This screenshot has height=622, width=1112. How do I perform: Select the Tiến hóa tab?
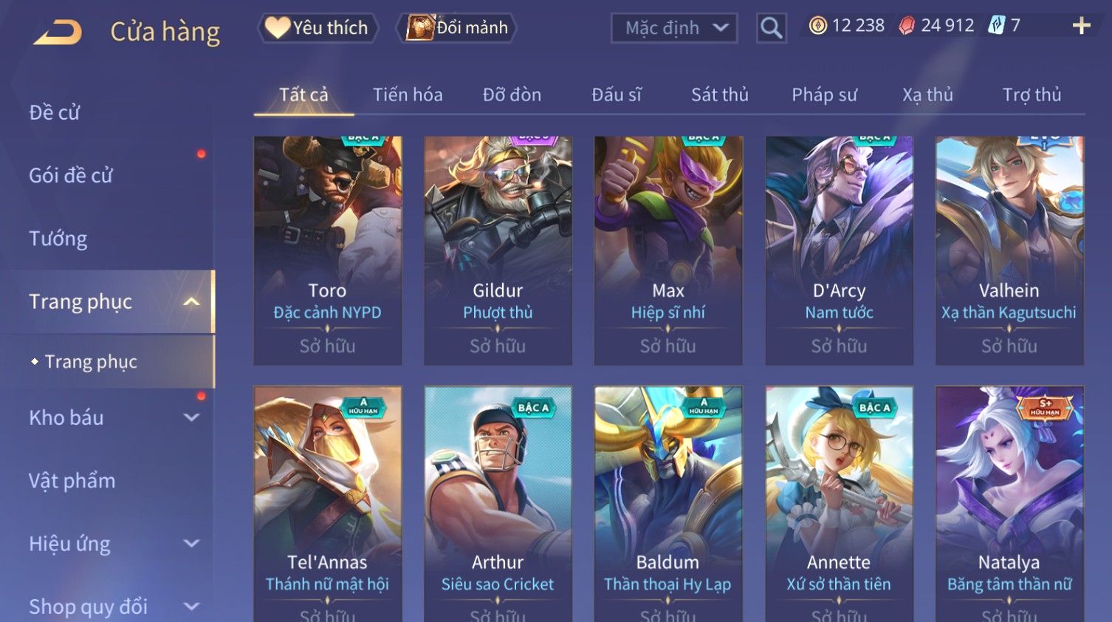point(408,95)
